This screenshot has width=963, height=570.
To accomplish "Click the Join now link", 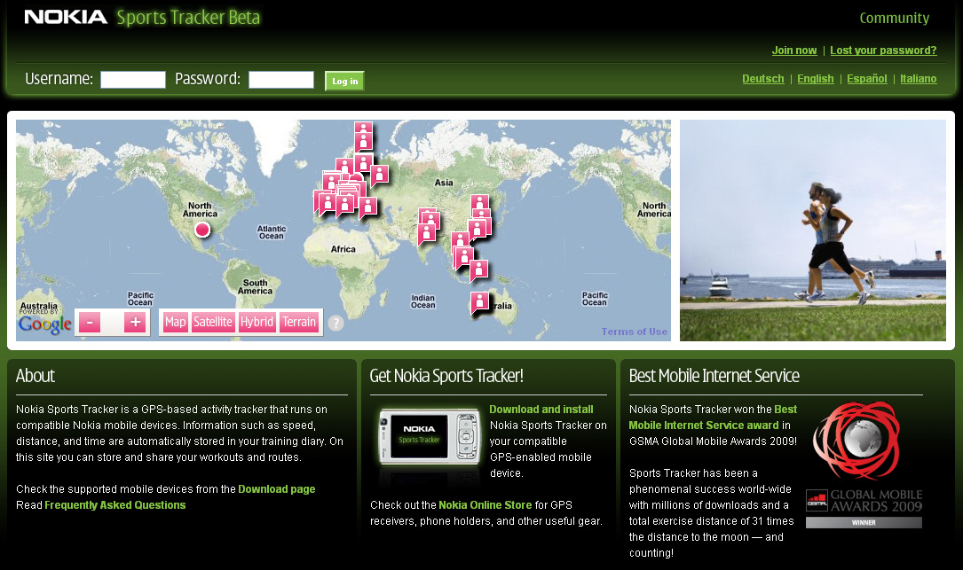I will [x=794, y=51].
